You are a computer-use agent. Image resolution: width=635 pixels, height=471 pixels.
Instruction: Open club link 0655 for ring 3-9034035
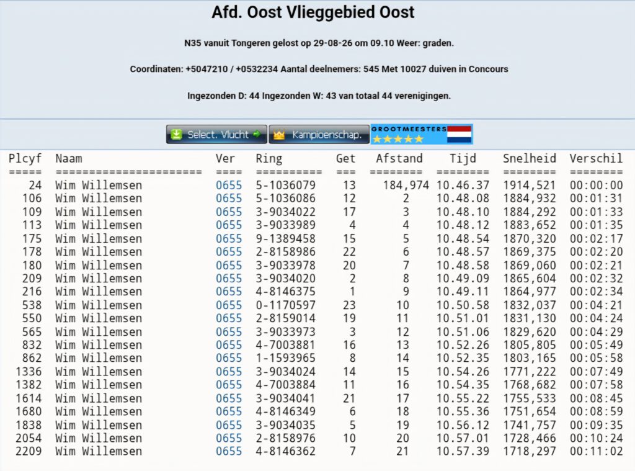tap(229, 425)
